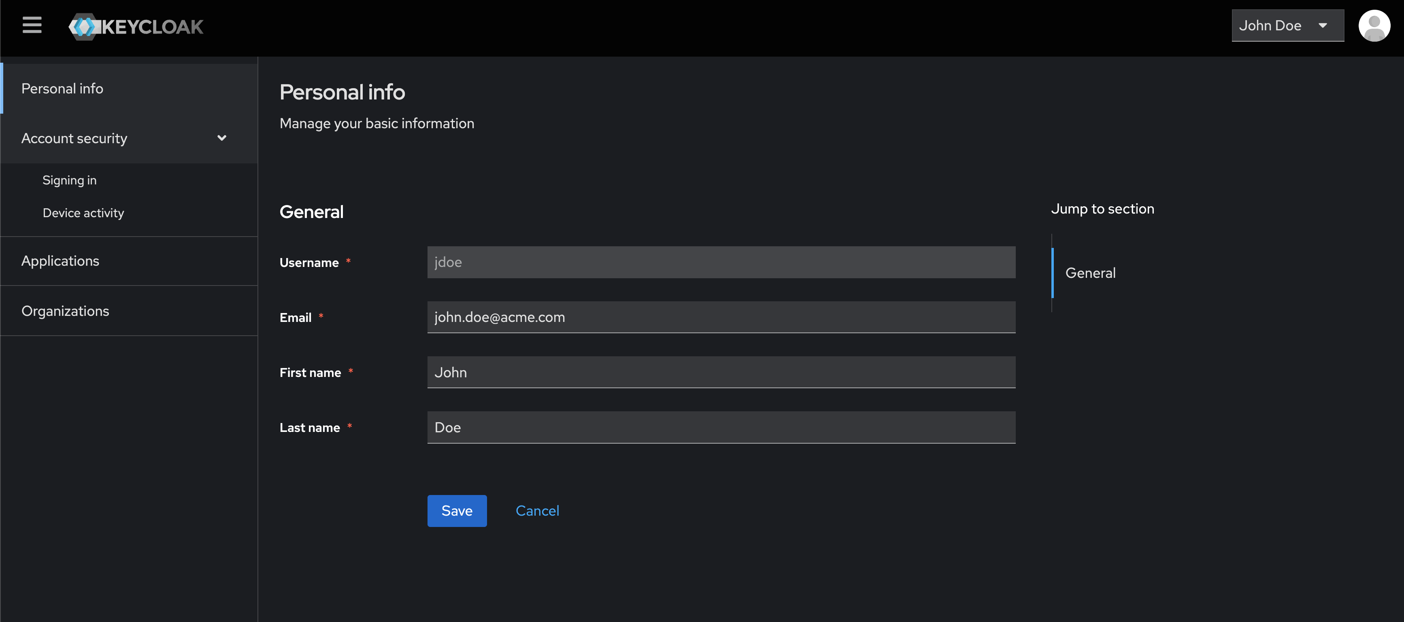Click the First name input field
The width and height of the screenshot is (1404, 622).
(x=721, y=372)
